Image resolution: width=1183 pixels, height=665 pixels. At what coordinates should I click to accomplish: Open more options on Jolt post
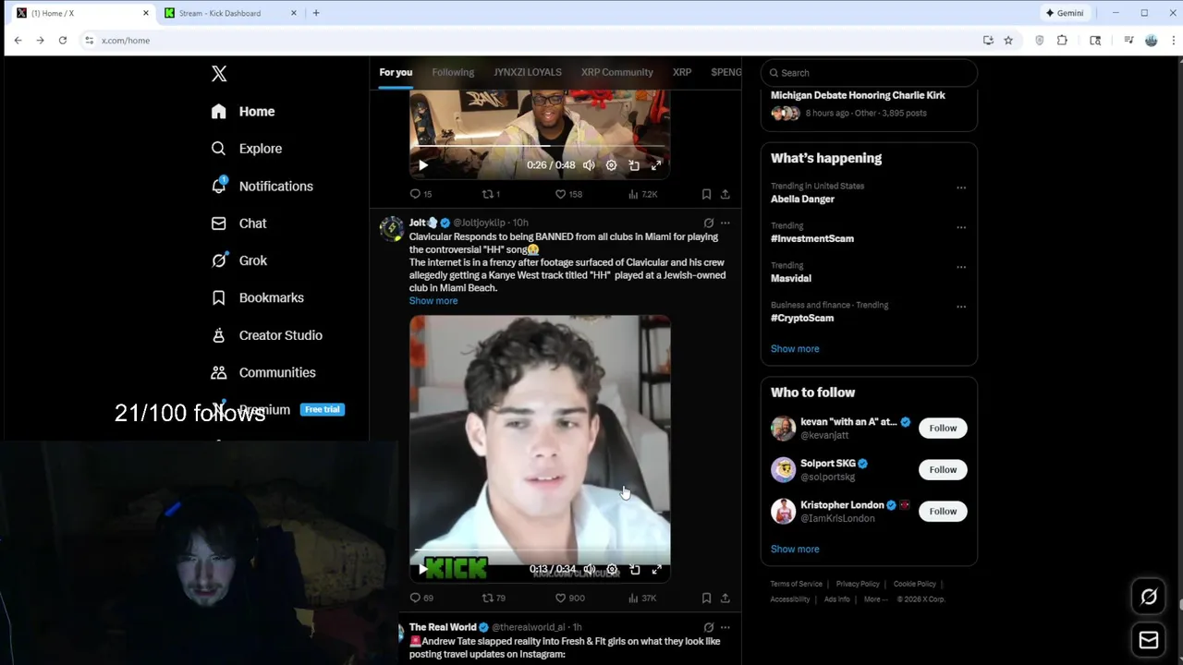[x=726, y=223]
